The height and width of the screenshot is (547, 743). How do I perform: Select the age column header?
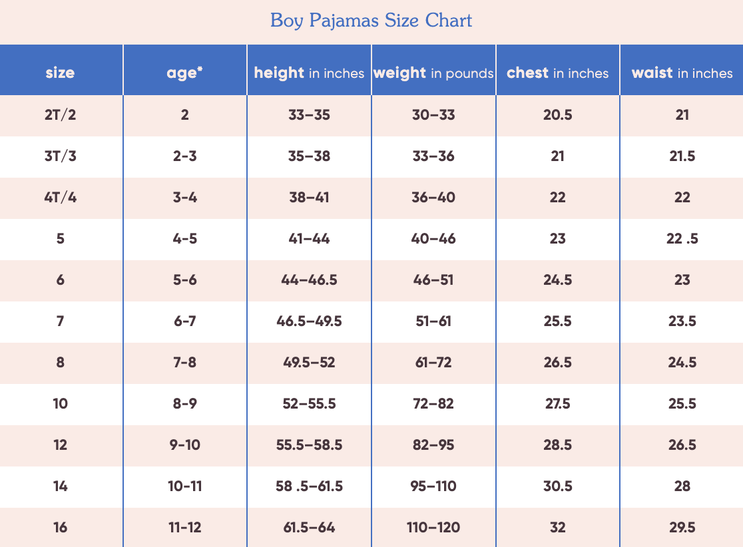185,73
